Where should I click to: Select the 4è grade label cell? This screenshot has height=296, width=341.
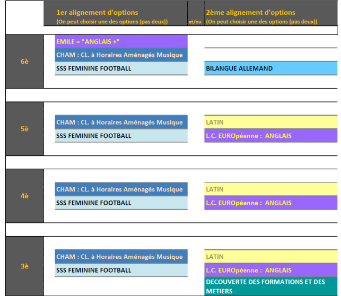coord(24,196)
